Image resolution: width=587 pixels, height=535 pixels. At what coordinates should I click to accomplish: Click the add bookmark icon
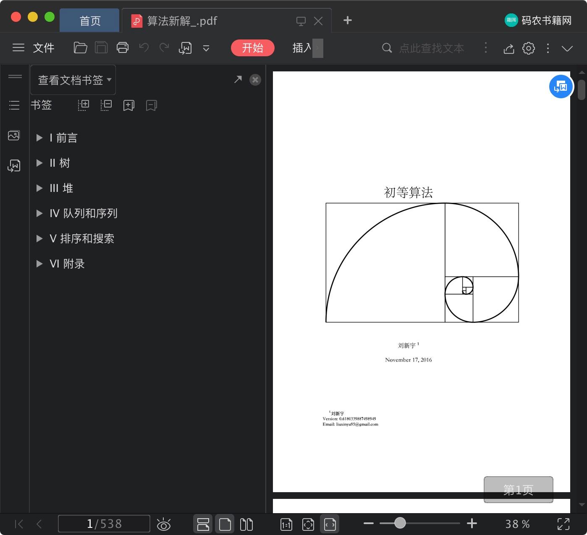(128, 105)
